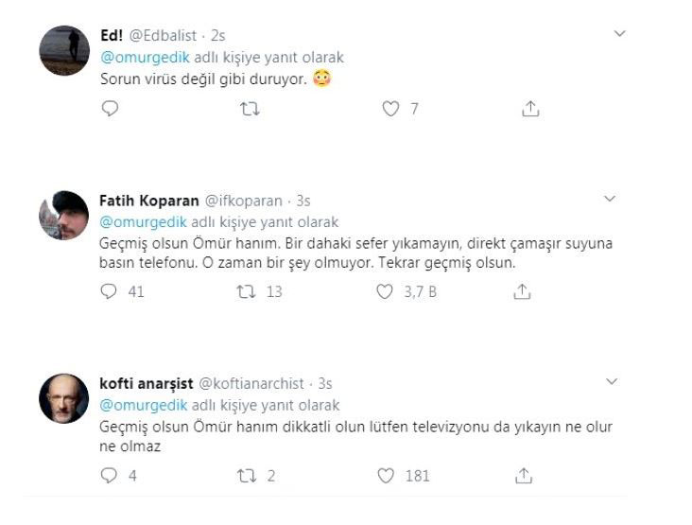Like Fatih Koparan's tweet
Viewport: 692px width, 525px height.
pos(384,292)
